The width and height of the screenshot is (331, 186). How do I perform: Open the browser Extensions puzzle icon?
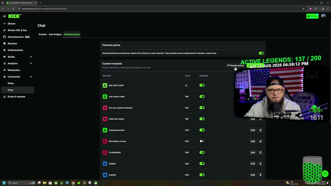[315, 9]
